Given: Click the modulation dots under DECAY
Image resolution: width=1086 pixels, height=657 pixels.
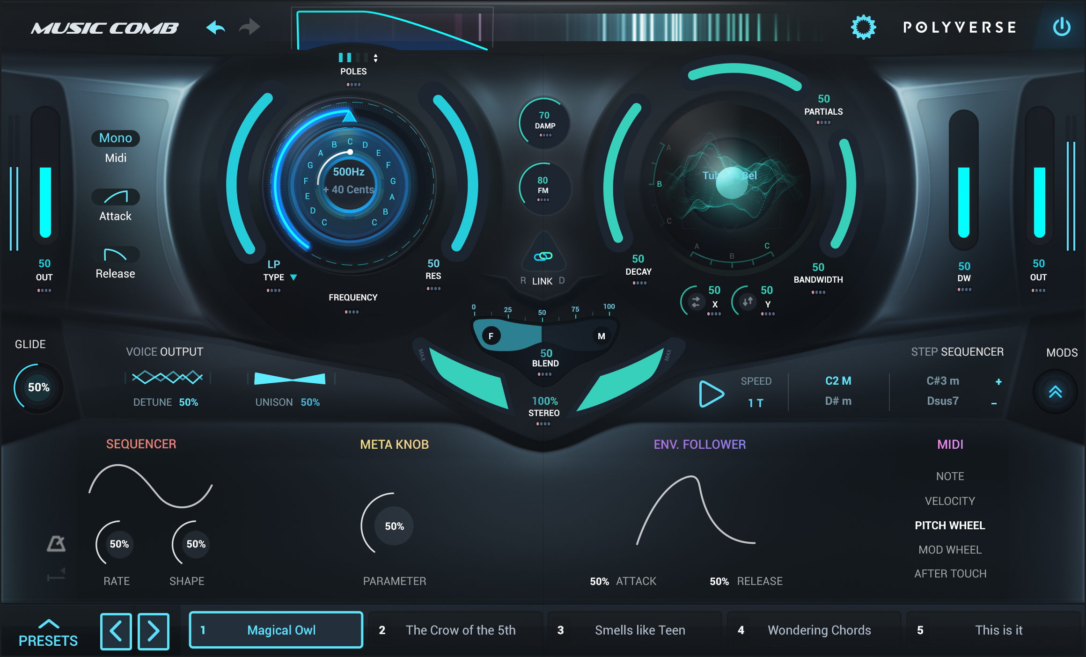Looking at the screenshot, I should coord(639,283).
